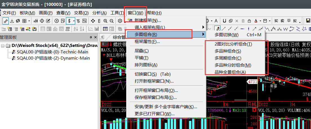Click the download data icon
311x129 pixels.
point(12,21)
